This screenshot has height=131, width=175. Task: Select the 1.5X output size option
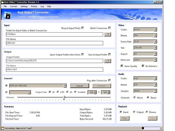coord(58,92)
